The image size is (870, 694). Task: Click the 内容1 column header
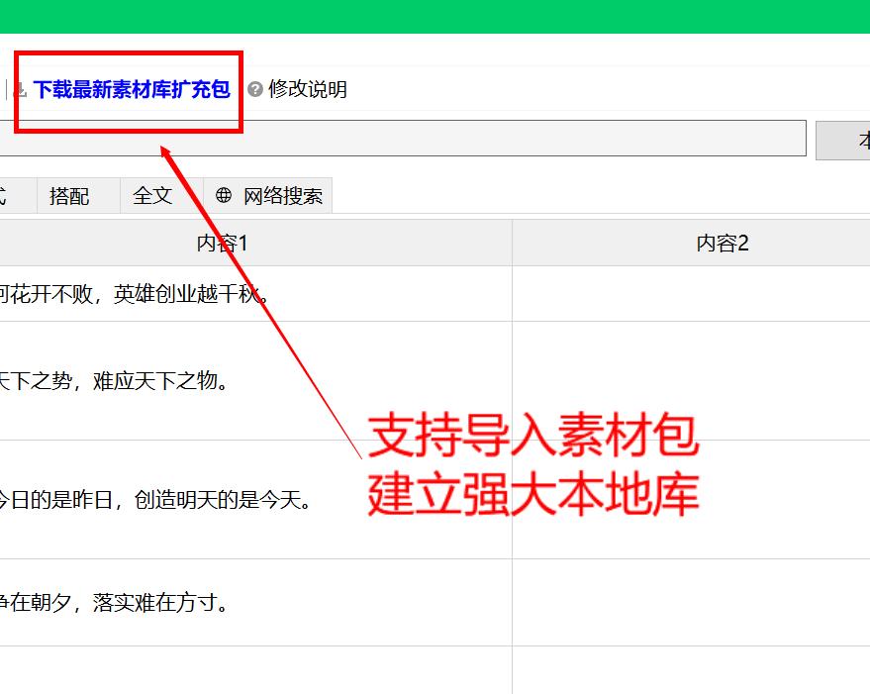(222, 243)
